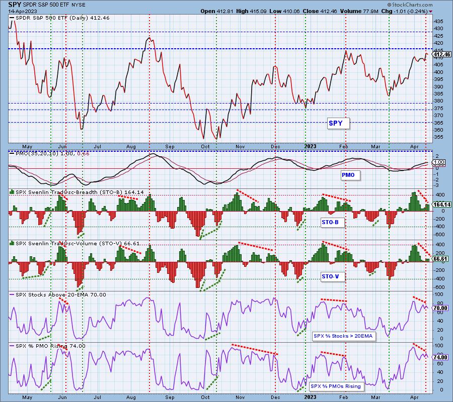Click the 'SPX % PMO Rising 74.00' legend

coord(50,346)
